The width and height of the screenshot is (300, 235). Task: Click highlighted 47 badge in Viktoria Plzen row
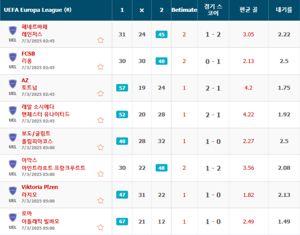pyautogui.click(x=122, y=195)
